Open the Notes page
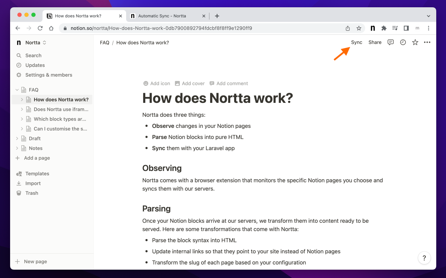Screen dimensions: 446x278 (36, 148)
